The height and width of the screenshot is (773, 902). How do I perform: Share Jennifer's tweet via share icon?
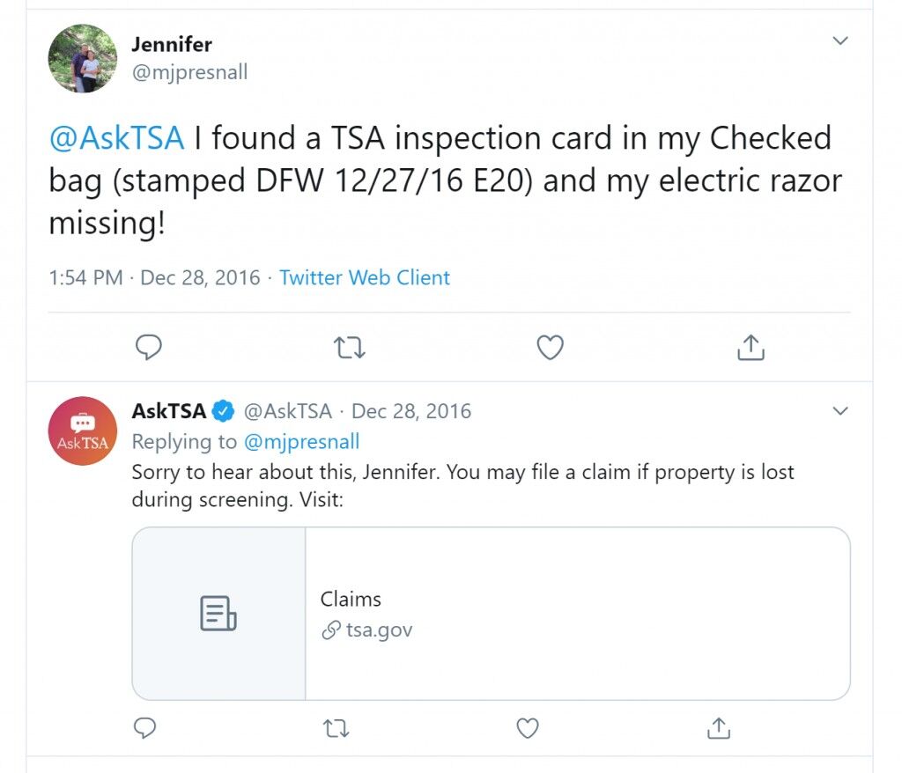(750, 348)
